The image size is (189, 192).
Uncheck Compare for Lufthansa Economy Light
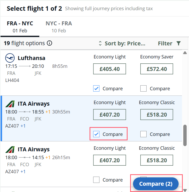point(96,88)
